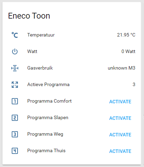
Task: Click the arrows icon for Actieve Programma
Action: click(15, 85)
